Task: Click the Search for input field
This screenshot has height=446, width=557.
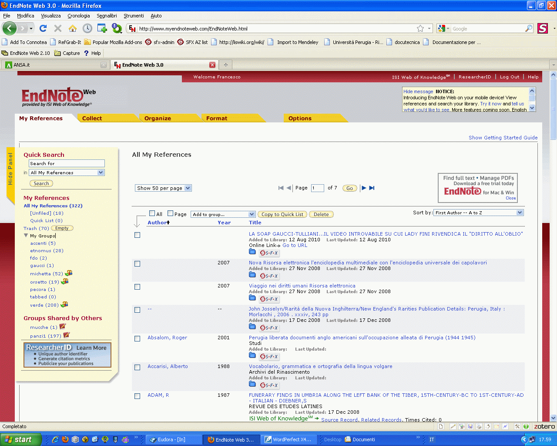Action: (67, 163)
